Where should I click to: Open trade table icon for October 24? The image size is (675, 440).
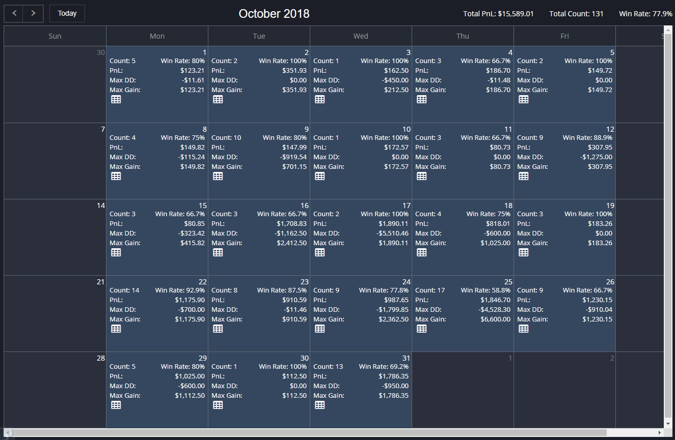(320, 329)
